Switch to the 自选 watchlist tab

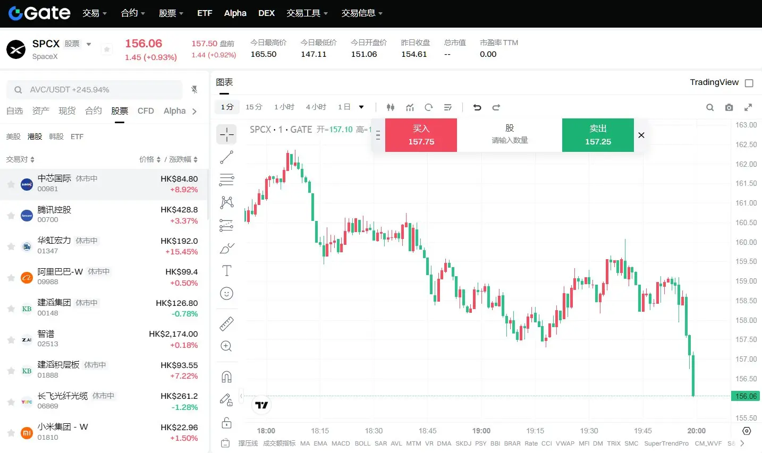[x=14, y=111]
